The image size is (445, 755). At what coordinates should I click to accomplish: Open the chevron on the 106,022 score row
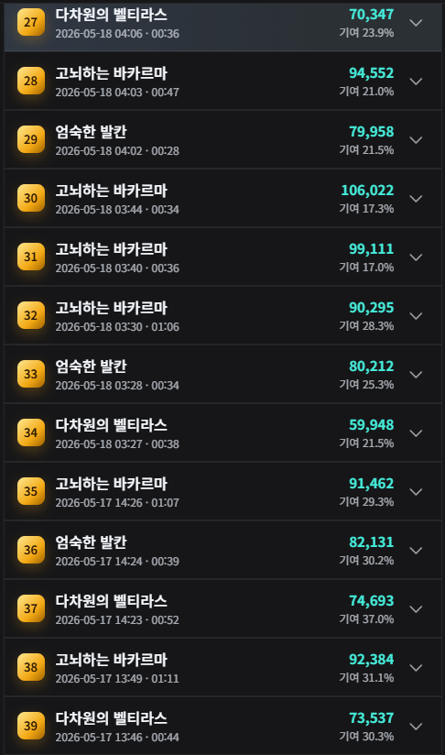click(x=416, y=199)
